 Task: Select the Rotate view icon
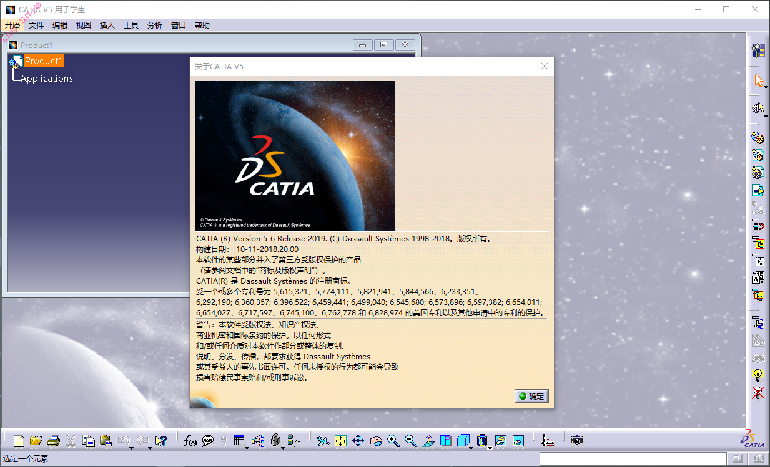pos(375,441)
